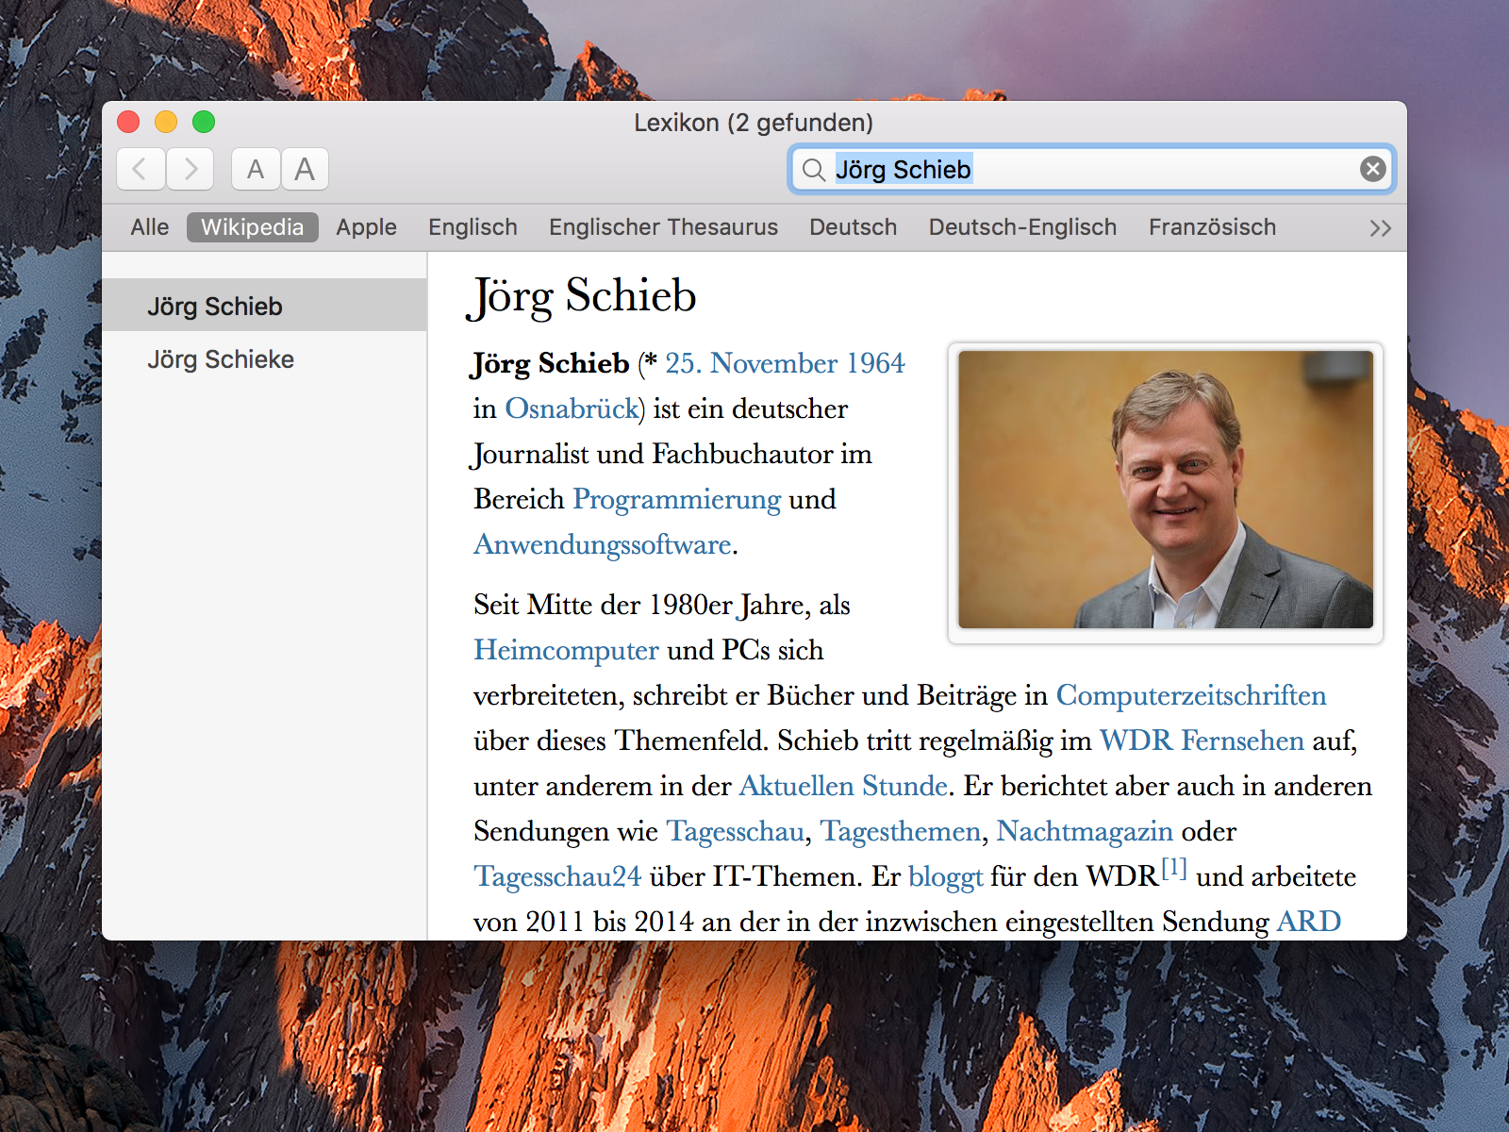The image size is (1509, 1132).
Task: Open the Anwendungssoftware link
Action: [x=603, y=545]
